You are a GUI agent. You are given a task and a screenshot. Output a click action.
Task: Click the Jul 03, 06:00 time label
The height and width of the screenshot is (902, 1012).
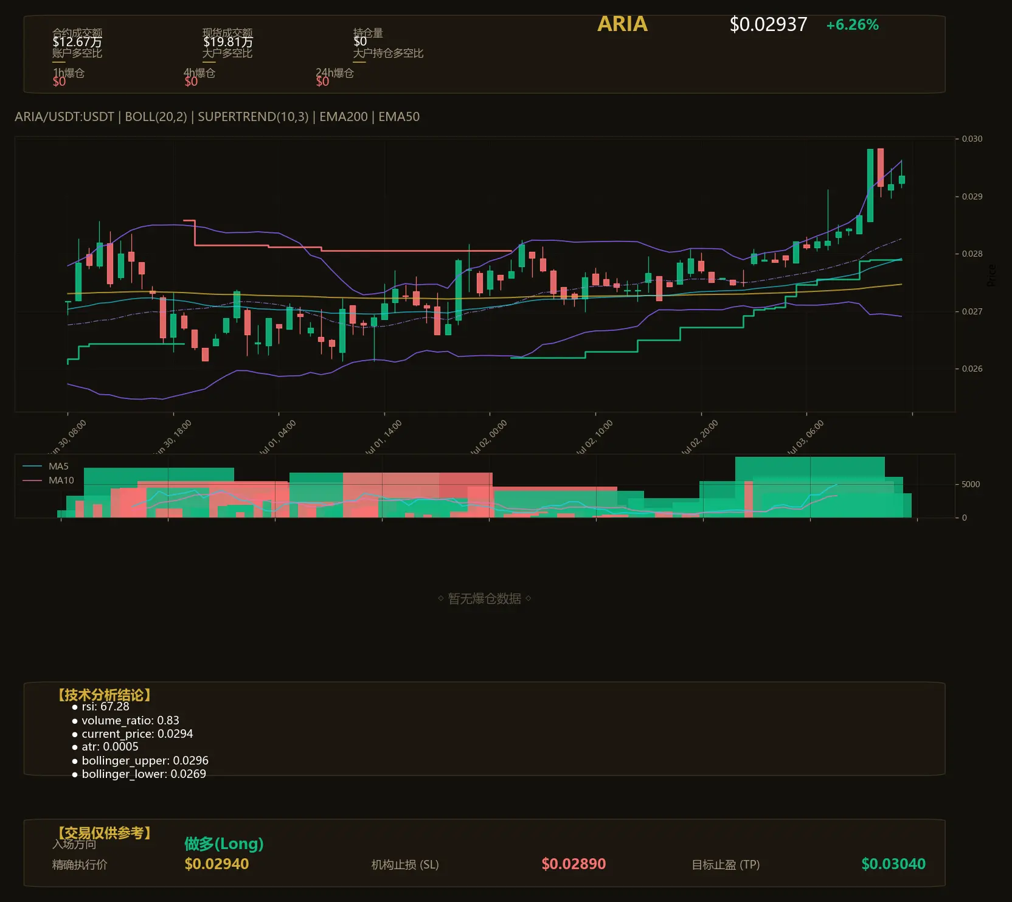point(806,437)
